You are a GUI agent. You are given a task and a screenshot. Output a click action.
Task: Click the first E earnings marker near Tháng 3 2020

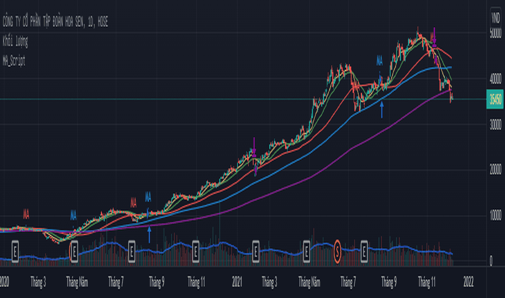point(15,251)
